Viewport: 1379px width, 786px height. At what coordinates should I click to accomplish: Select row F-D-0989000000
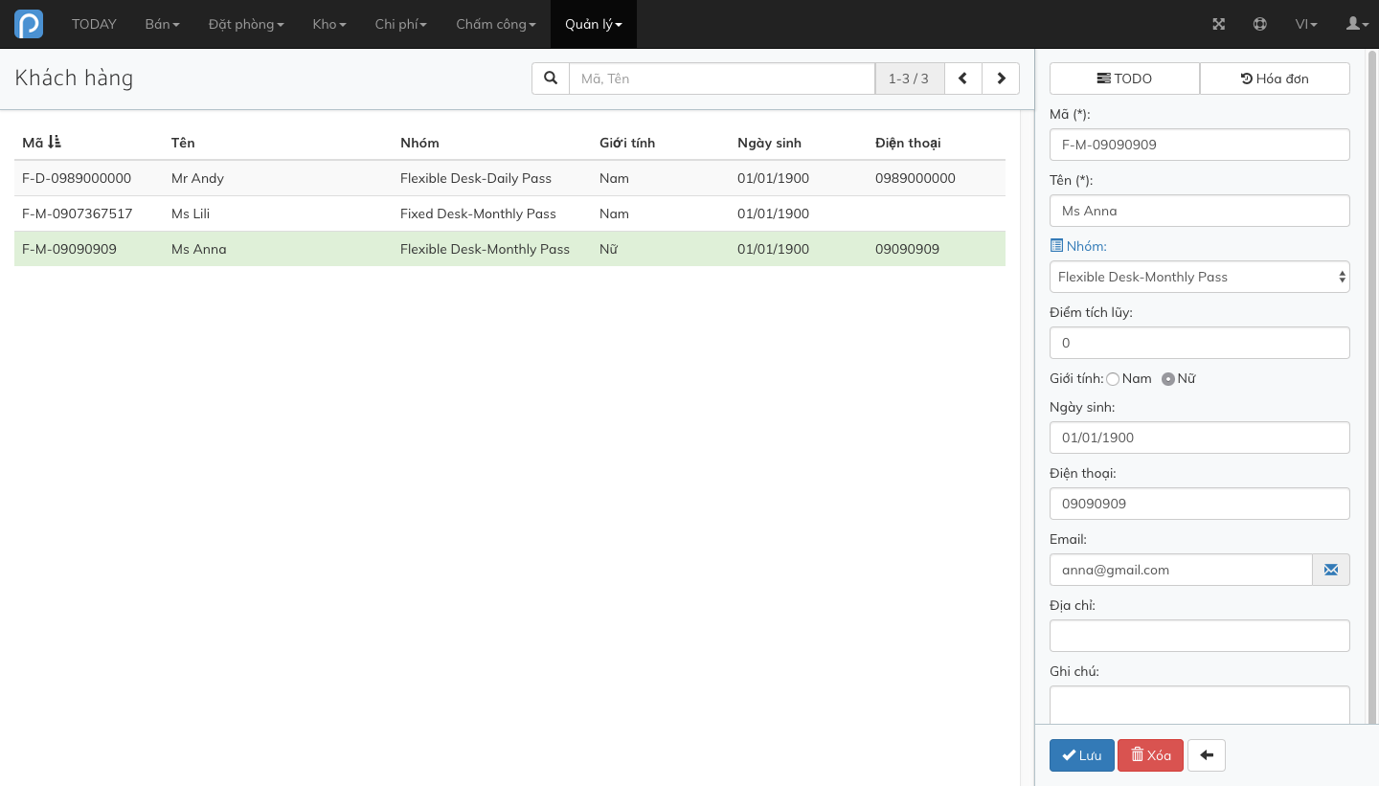coord(509,178)
